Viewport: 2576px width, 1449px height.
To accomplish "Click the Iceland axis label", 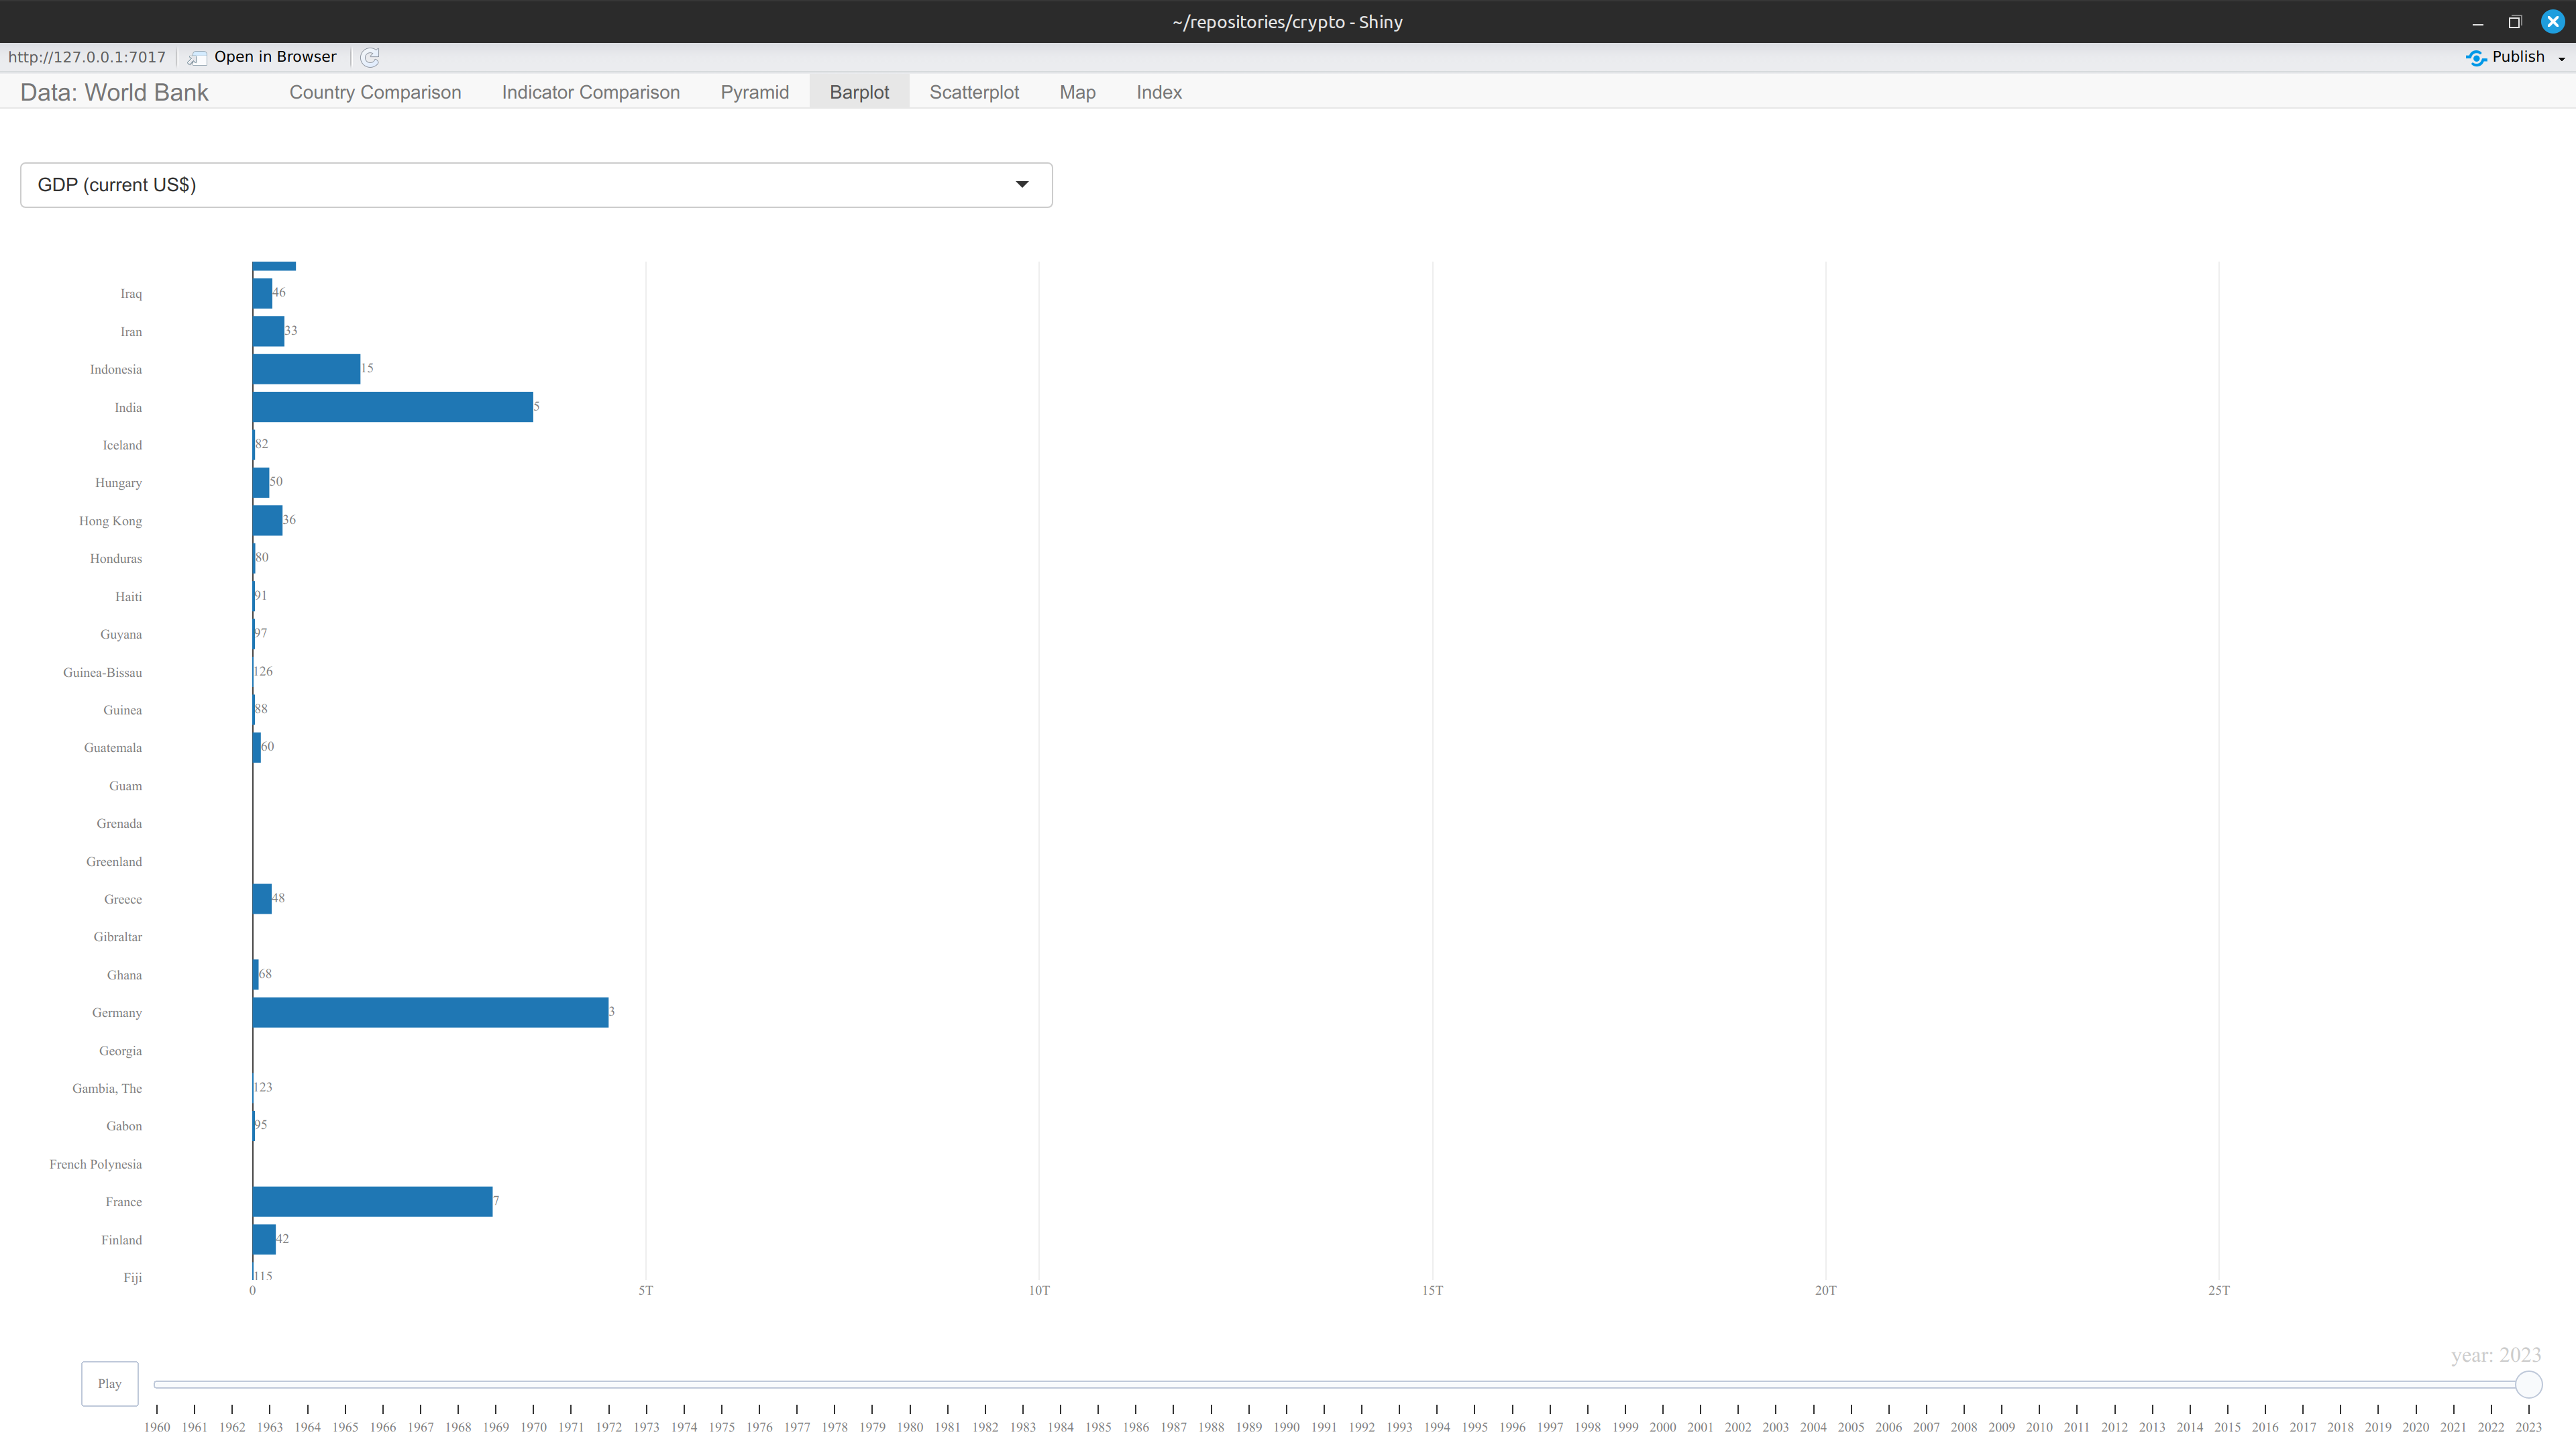I will [x=122, y=445].
